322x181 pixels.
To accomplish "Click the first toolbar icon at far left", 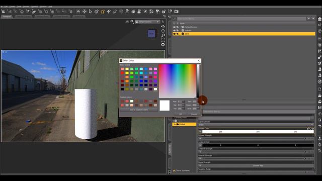I will [x=4, y=12].
